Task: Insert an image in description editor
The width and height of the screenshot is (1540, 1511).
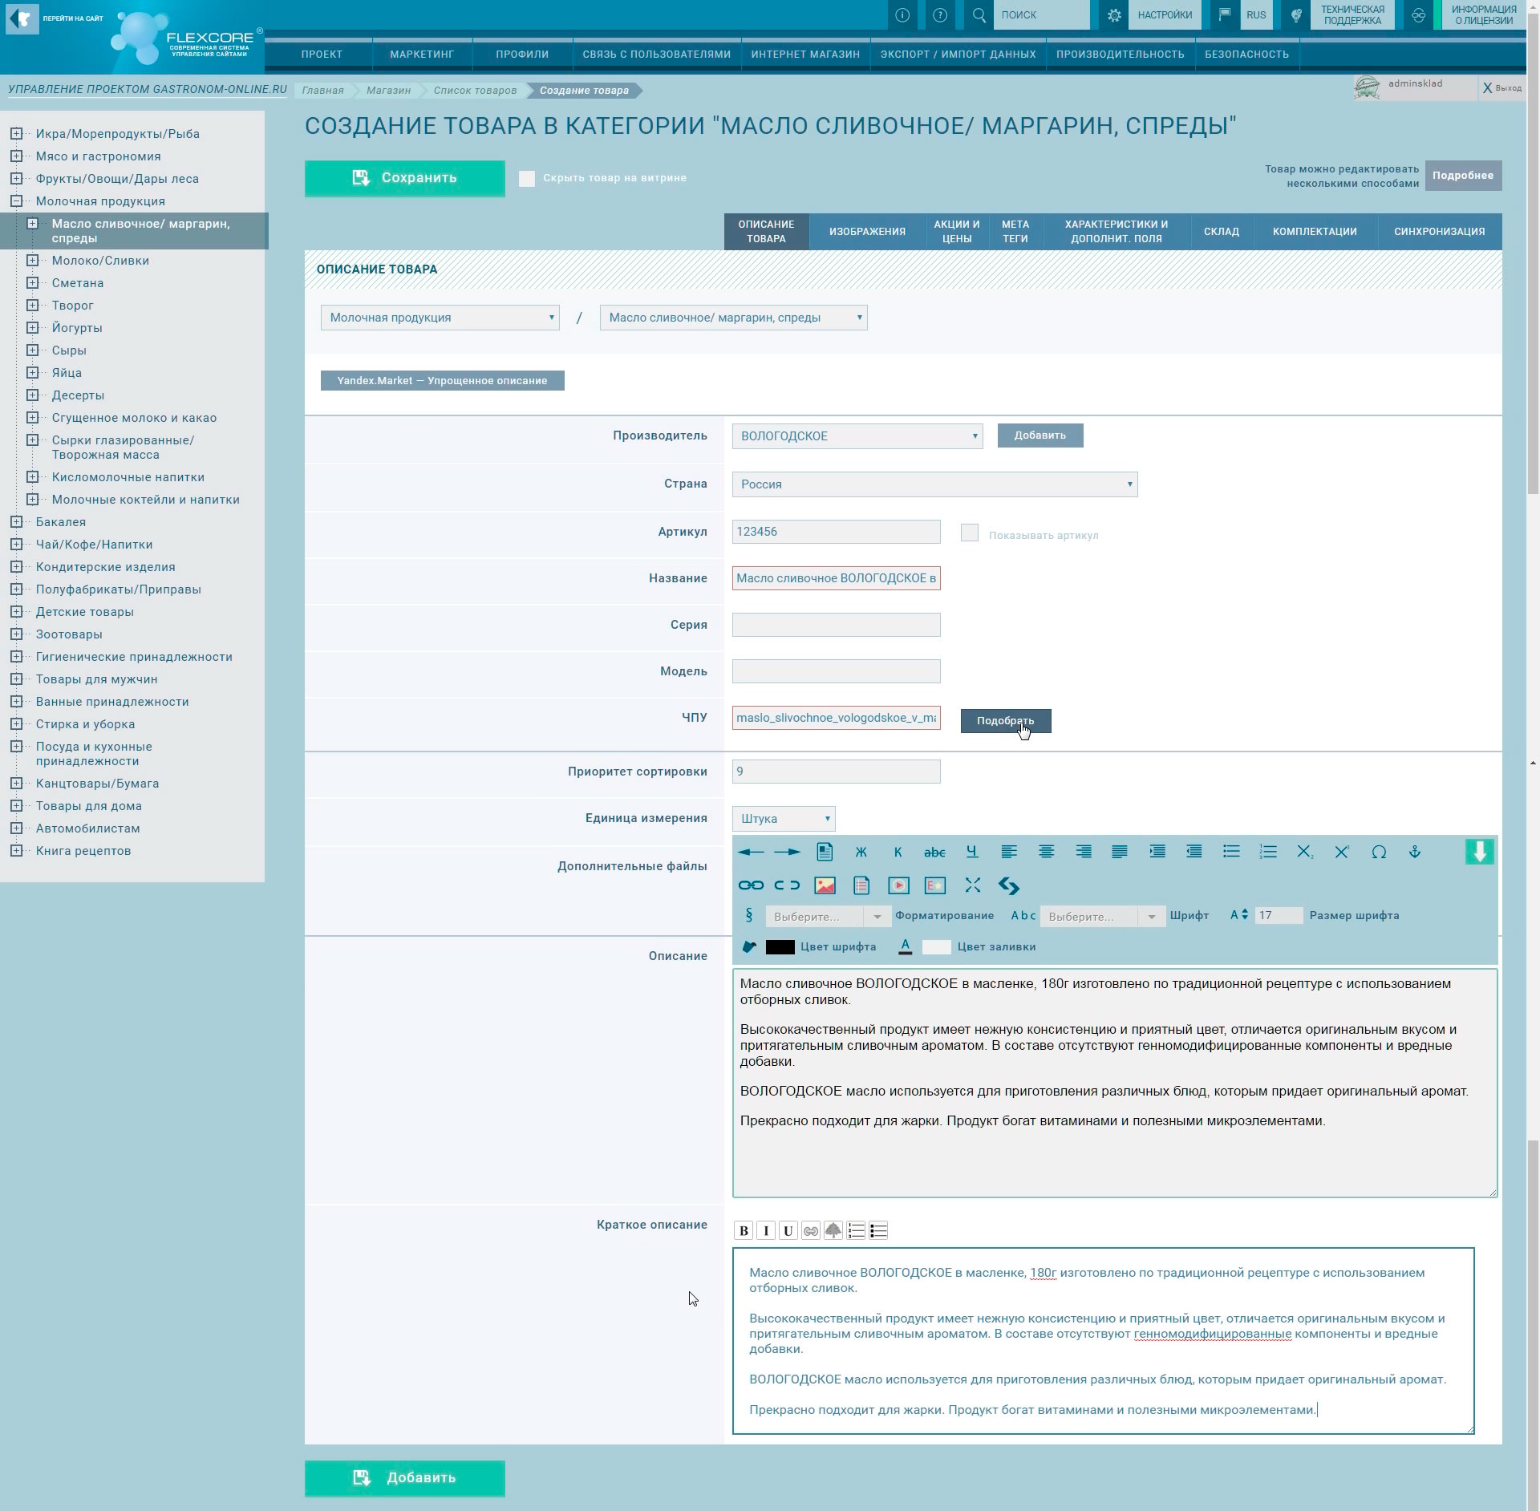Action: 825,885
